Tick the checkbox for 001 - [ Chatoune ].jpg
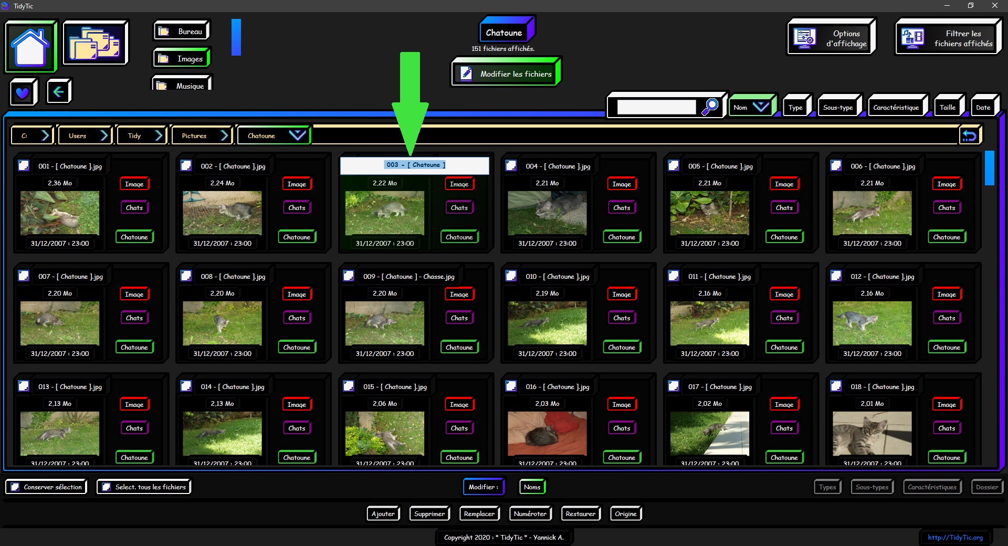 pos(24,166)
